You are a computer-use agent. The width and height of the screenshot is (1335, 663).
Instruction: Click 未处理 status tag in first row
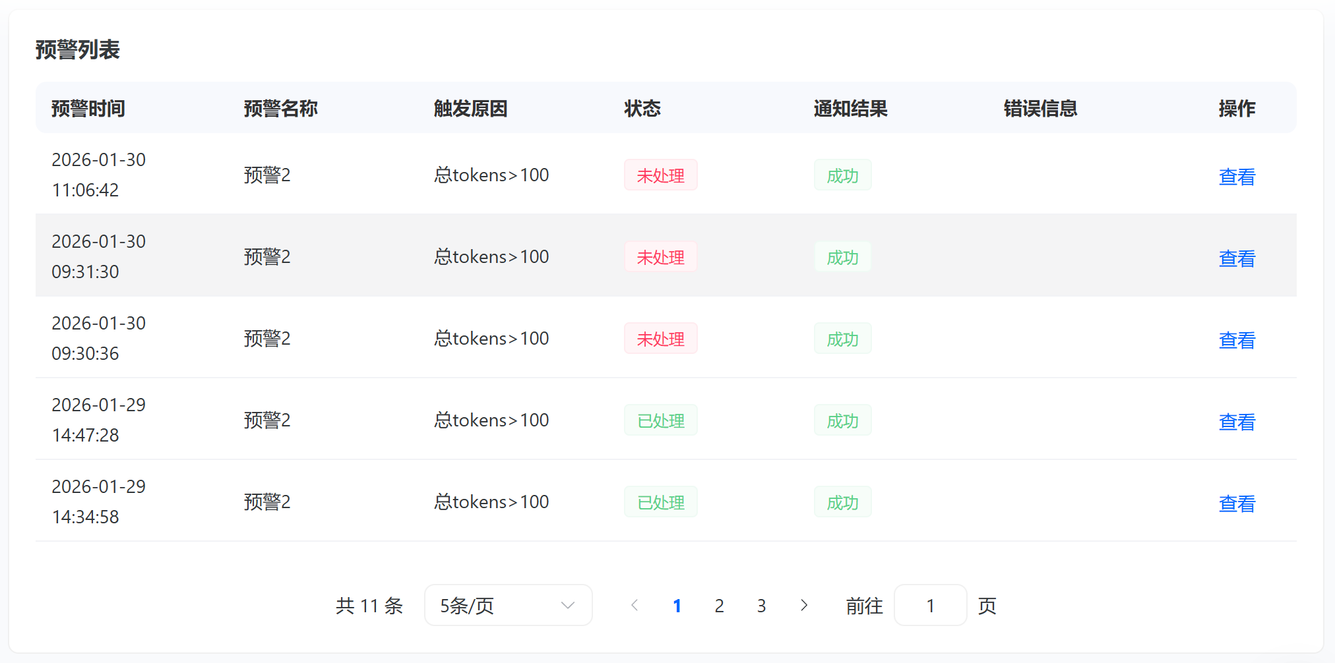pos(660,175)
